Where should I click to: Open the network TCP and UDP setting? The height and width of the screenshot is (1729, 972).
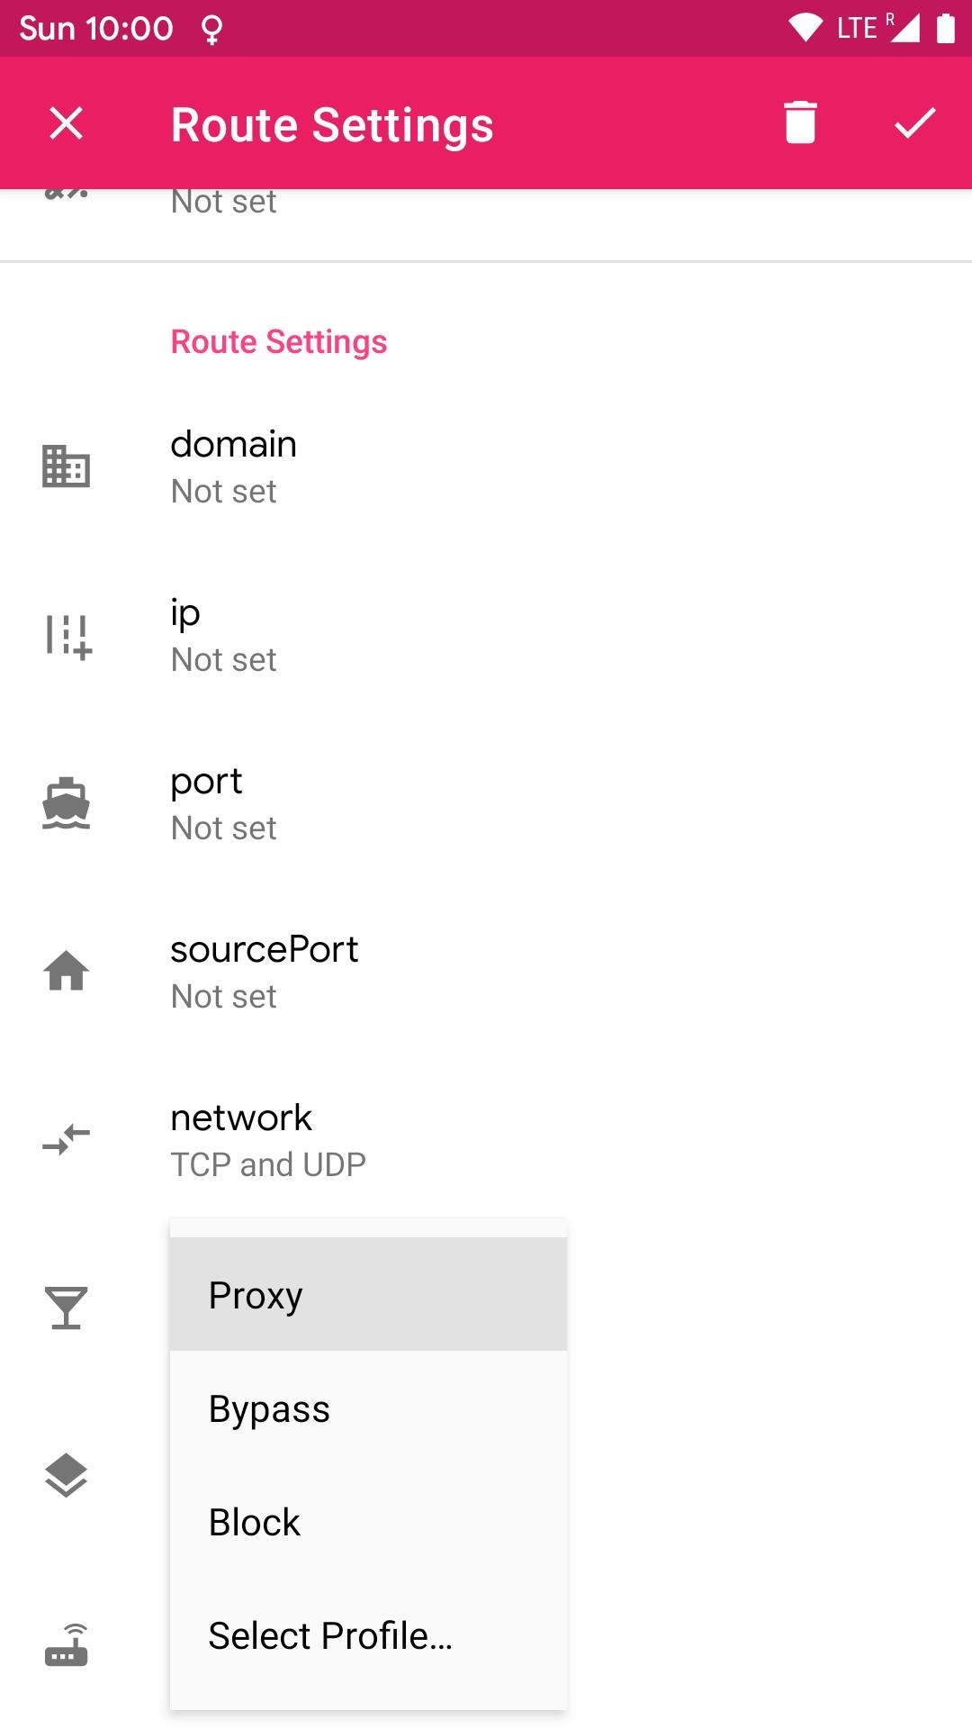click(x=486, y=1140)
